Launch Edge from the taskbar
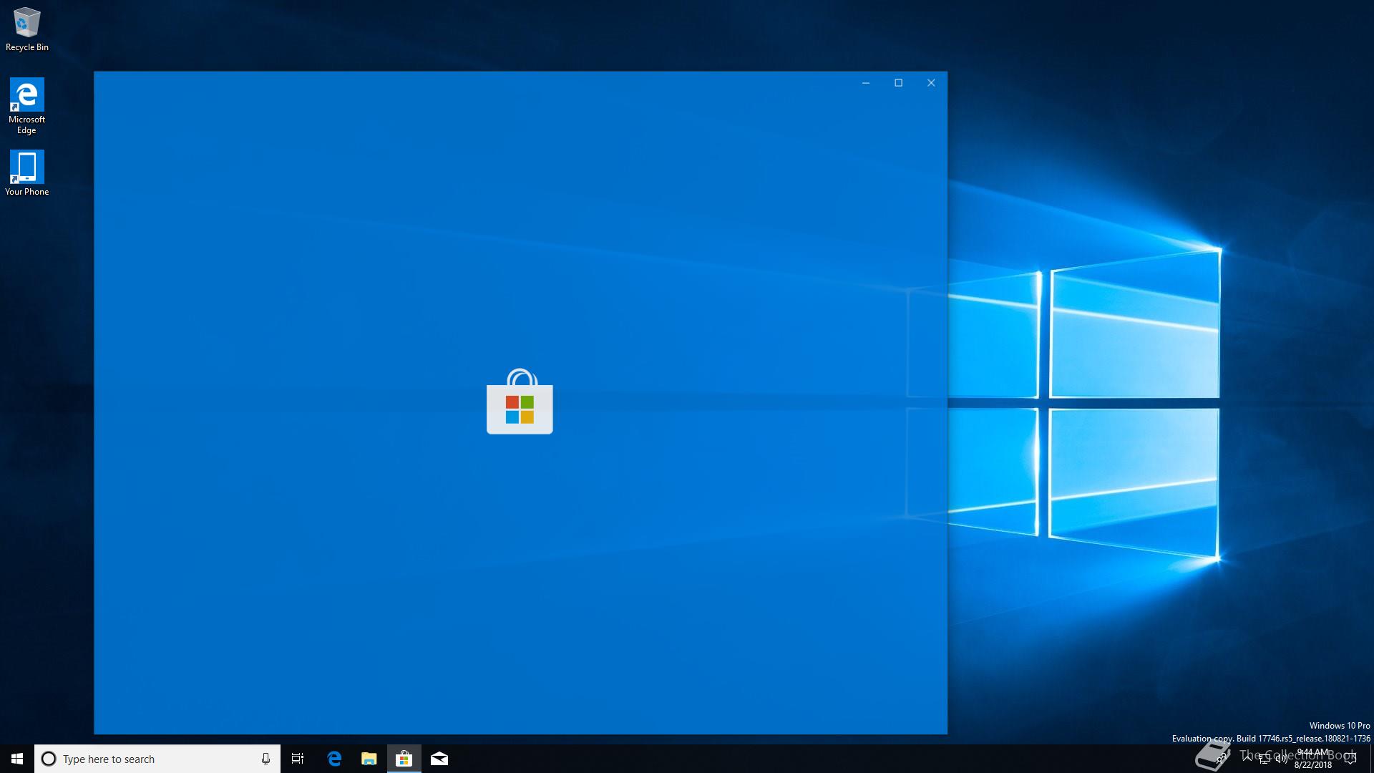 (x=333, y=759)
